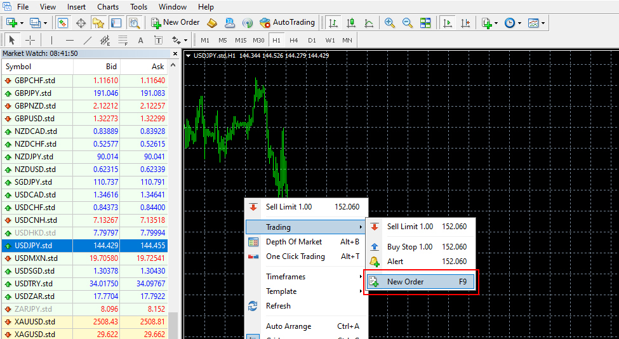Click the Zoom Out magnifier icon
This screenshot has width=619, height=339.
pyautogui.click(x=408, y=23)
